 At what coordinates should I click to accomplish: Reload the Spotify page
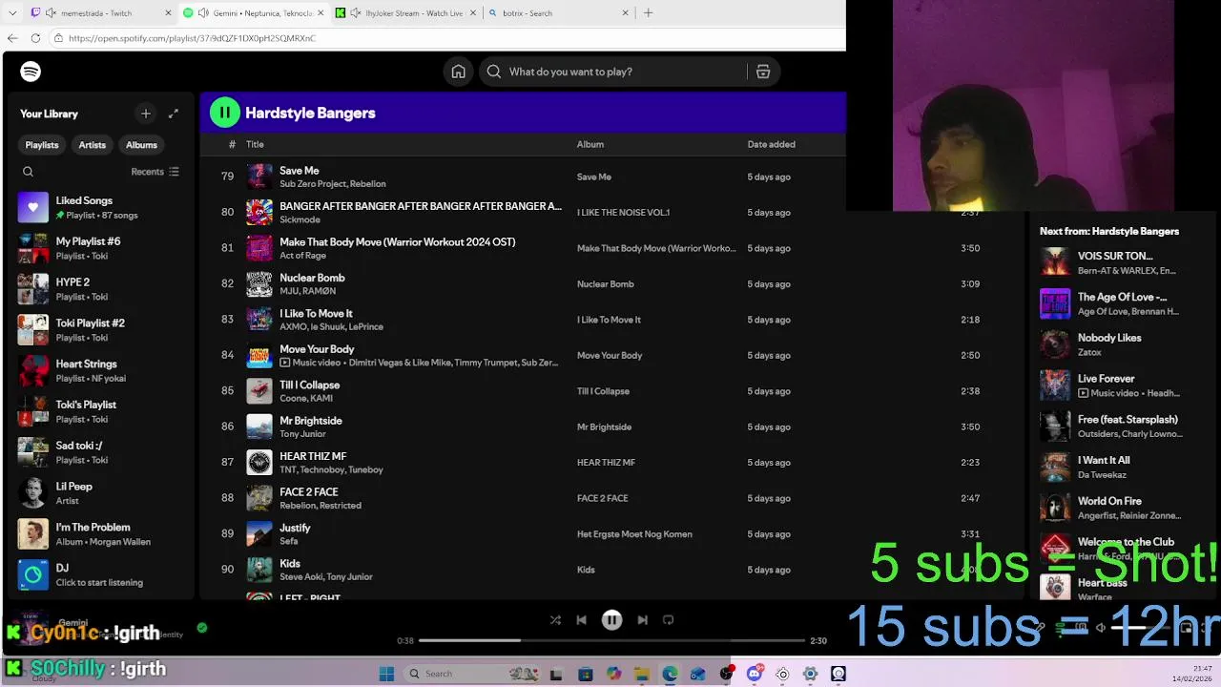click(36, 38)
